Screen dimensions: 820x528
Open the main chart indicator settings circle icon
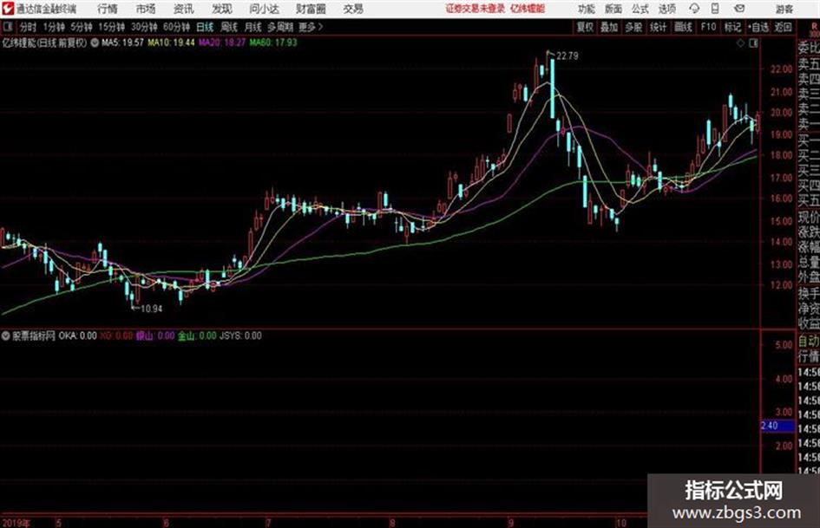click(95, 42)
